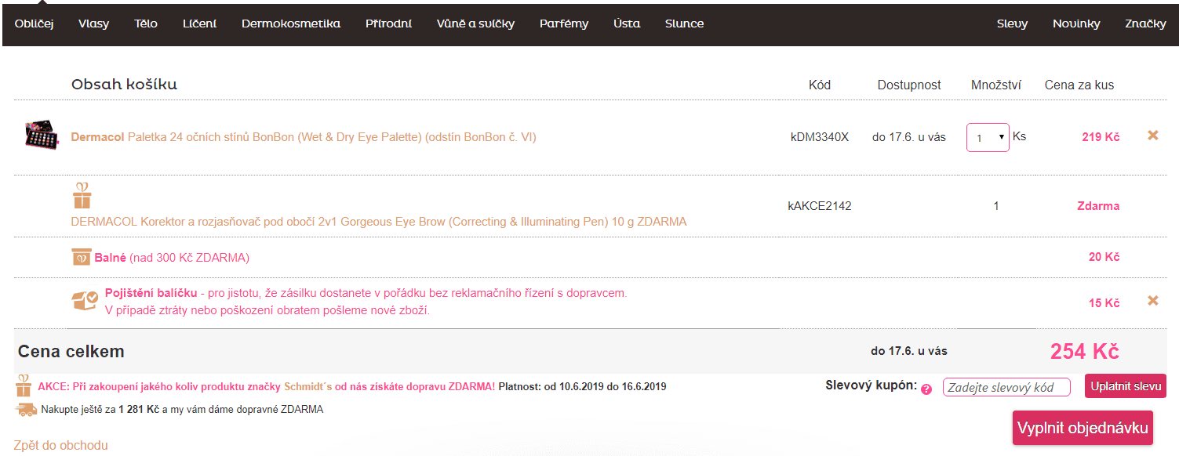The image size is (1179, 456).
Task: Open the Dermacol palette product thumbnail
Action: point(42,136)
